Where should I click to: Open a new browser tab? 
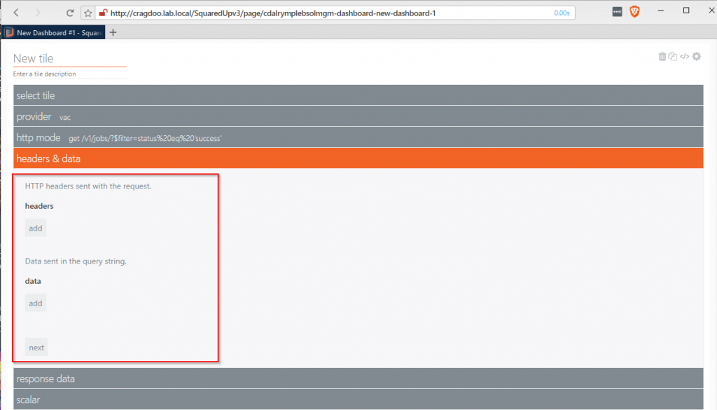[113, 32]
